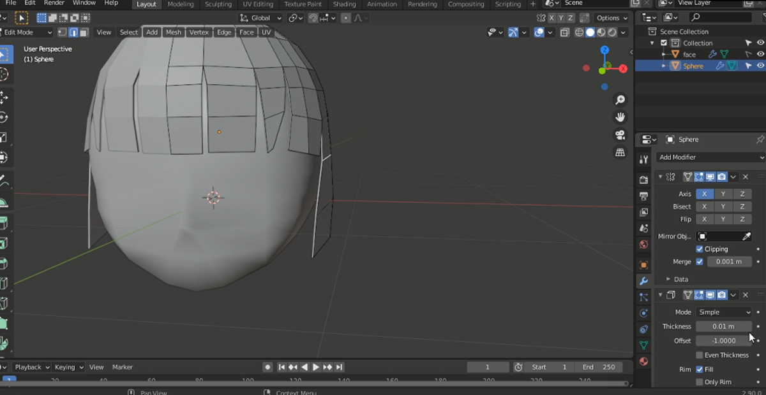The height and width of the screenshot is (395, 766).
Task: Select edge select mode icon
Action: (x=73, y=32)
